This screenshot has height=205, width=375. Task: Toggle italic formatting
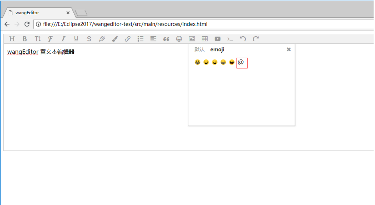pyautogui.click(x=63, y=39)
